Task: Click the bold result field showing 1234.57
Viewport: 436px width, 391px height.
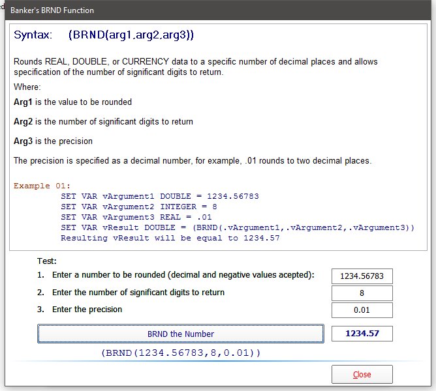Action: tap(362, 334)
